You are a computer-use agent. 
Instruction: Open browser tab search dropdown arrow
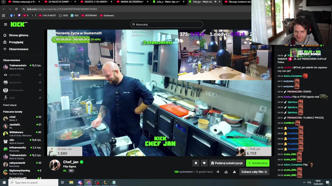3,2
